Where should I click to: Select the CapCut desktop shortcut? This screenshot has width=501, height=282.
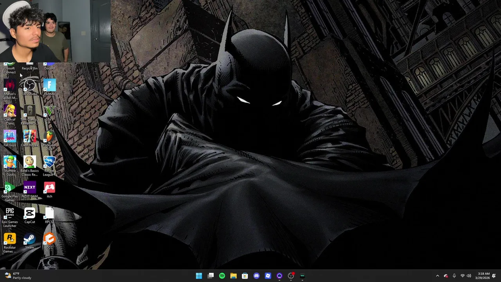(x=30, y=215)
